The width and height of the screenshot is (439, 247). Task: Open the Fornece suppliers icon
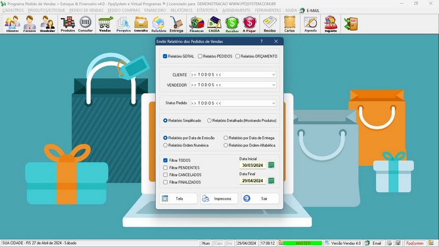(x=30, y=24)
